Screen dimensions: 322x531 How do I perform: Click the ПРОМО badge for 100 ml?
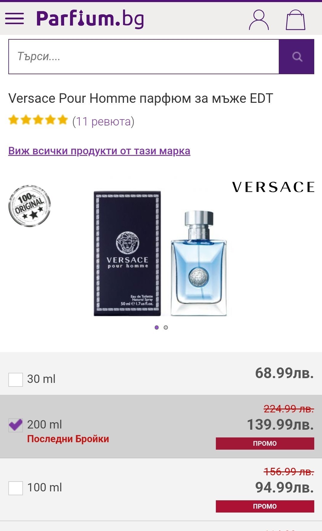[x=265, y=506]
